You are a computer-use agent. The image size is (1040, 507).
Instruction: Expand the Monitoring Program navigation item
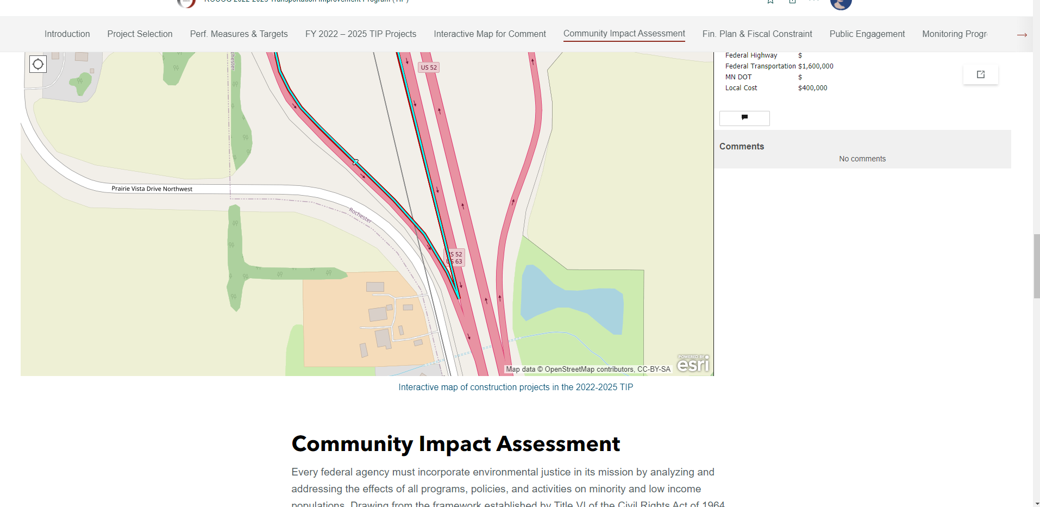(x=955, y=34)
